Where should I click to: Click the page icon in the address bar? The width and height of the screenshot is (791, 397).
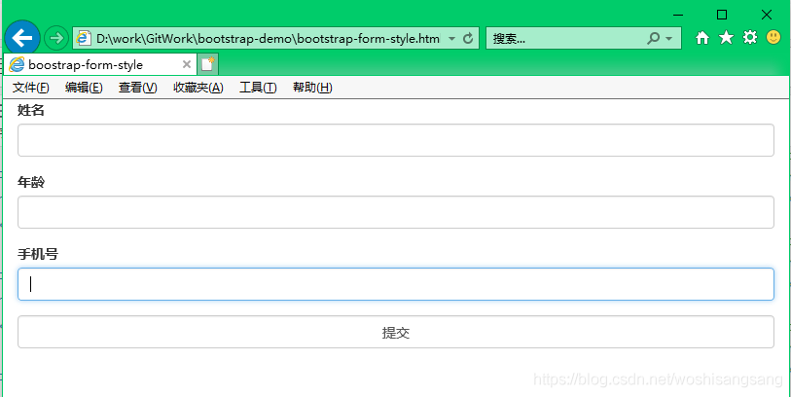[84, 38]
